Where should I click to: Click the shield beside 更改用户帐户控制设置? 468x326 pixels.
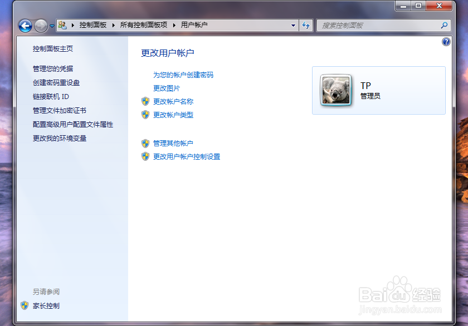pos(145,157)
